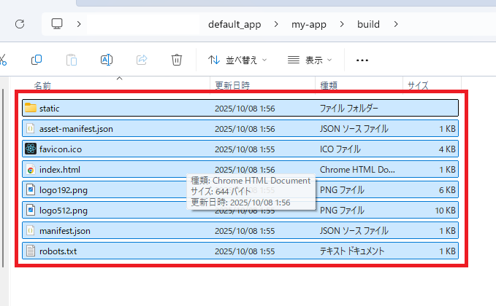Refresh the folder view
496x306 pixels.
pyautogui.click(x=20, y=24)
